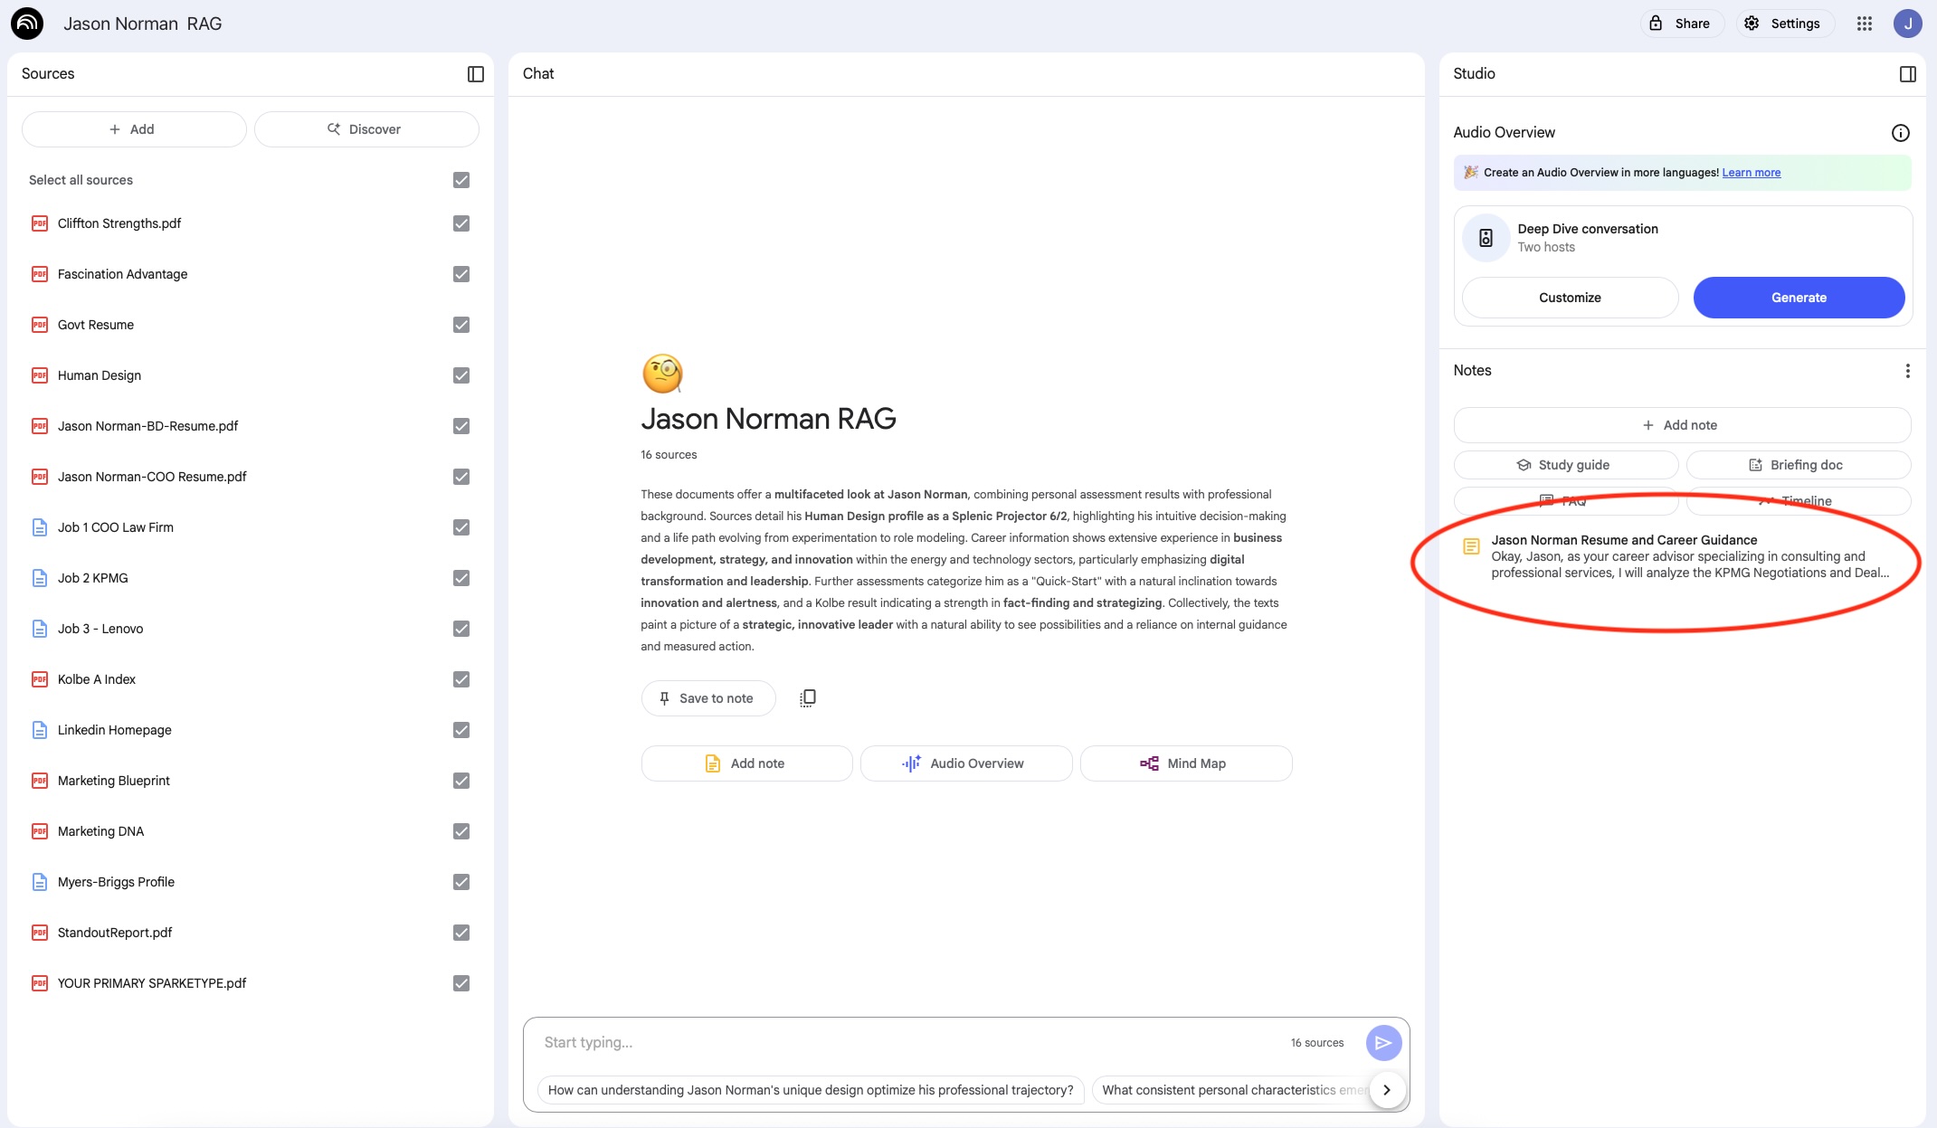Viewport: 1937px width, 1128px height.
Task: Click PDF icon of Cliffton Strengths.pdf
Action: click(40, 223)
